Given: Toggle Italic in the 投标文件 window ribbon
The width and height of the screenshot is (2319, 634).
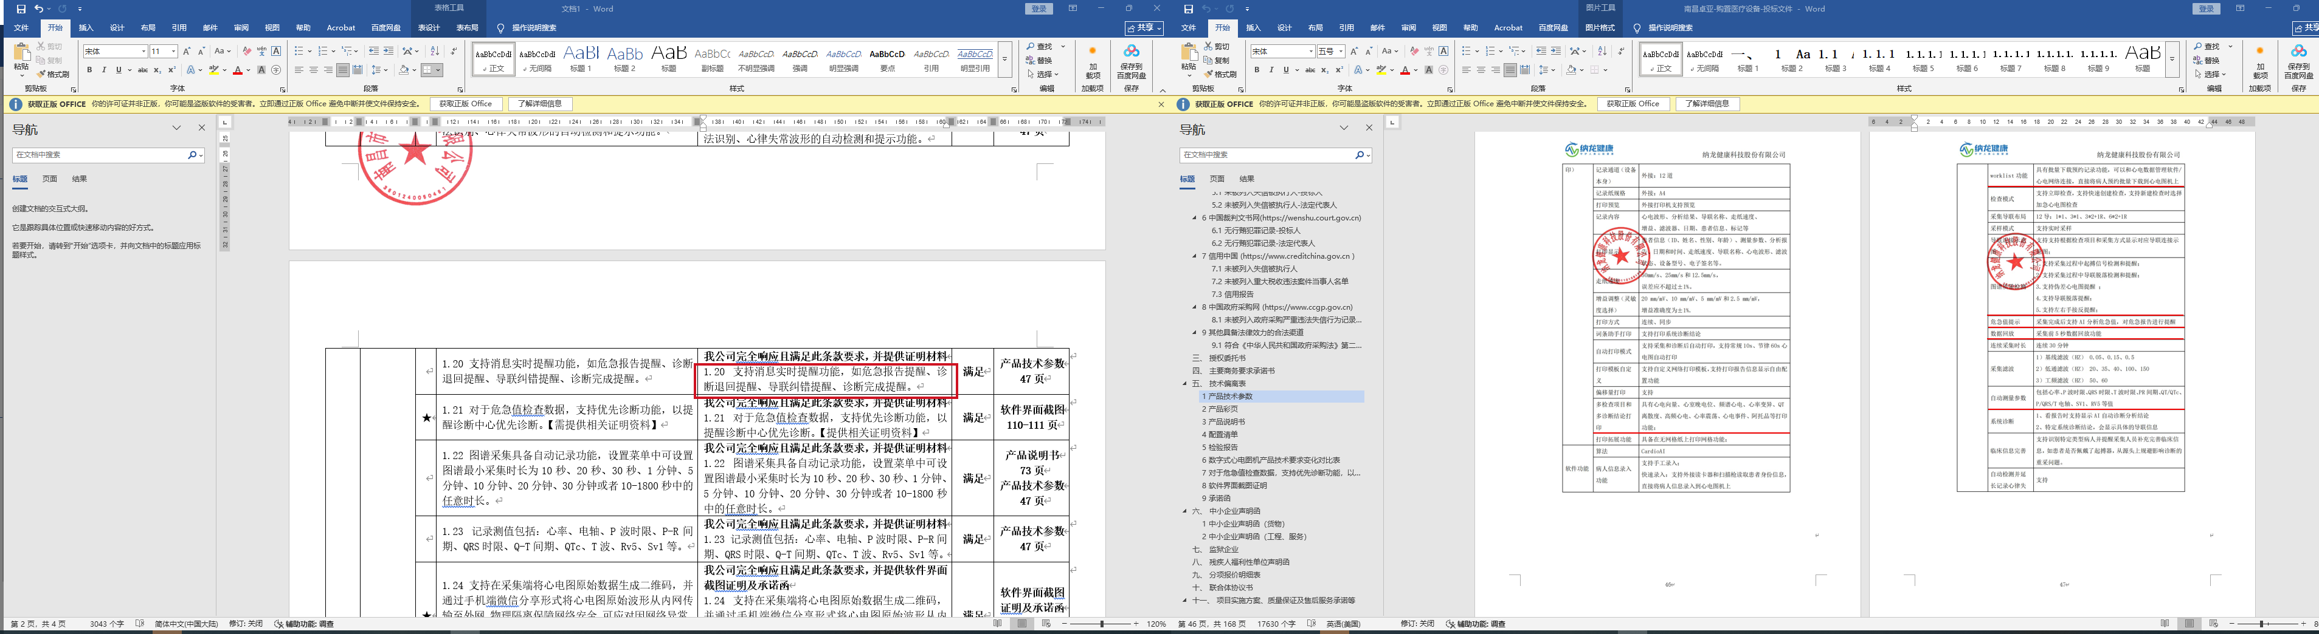Looking at the screenshot, I should (x=1271, y=70).
